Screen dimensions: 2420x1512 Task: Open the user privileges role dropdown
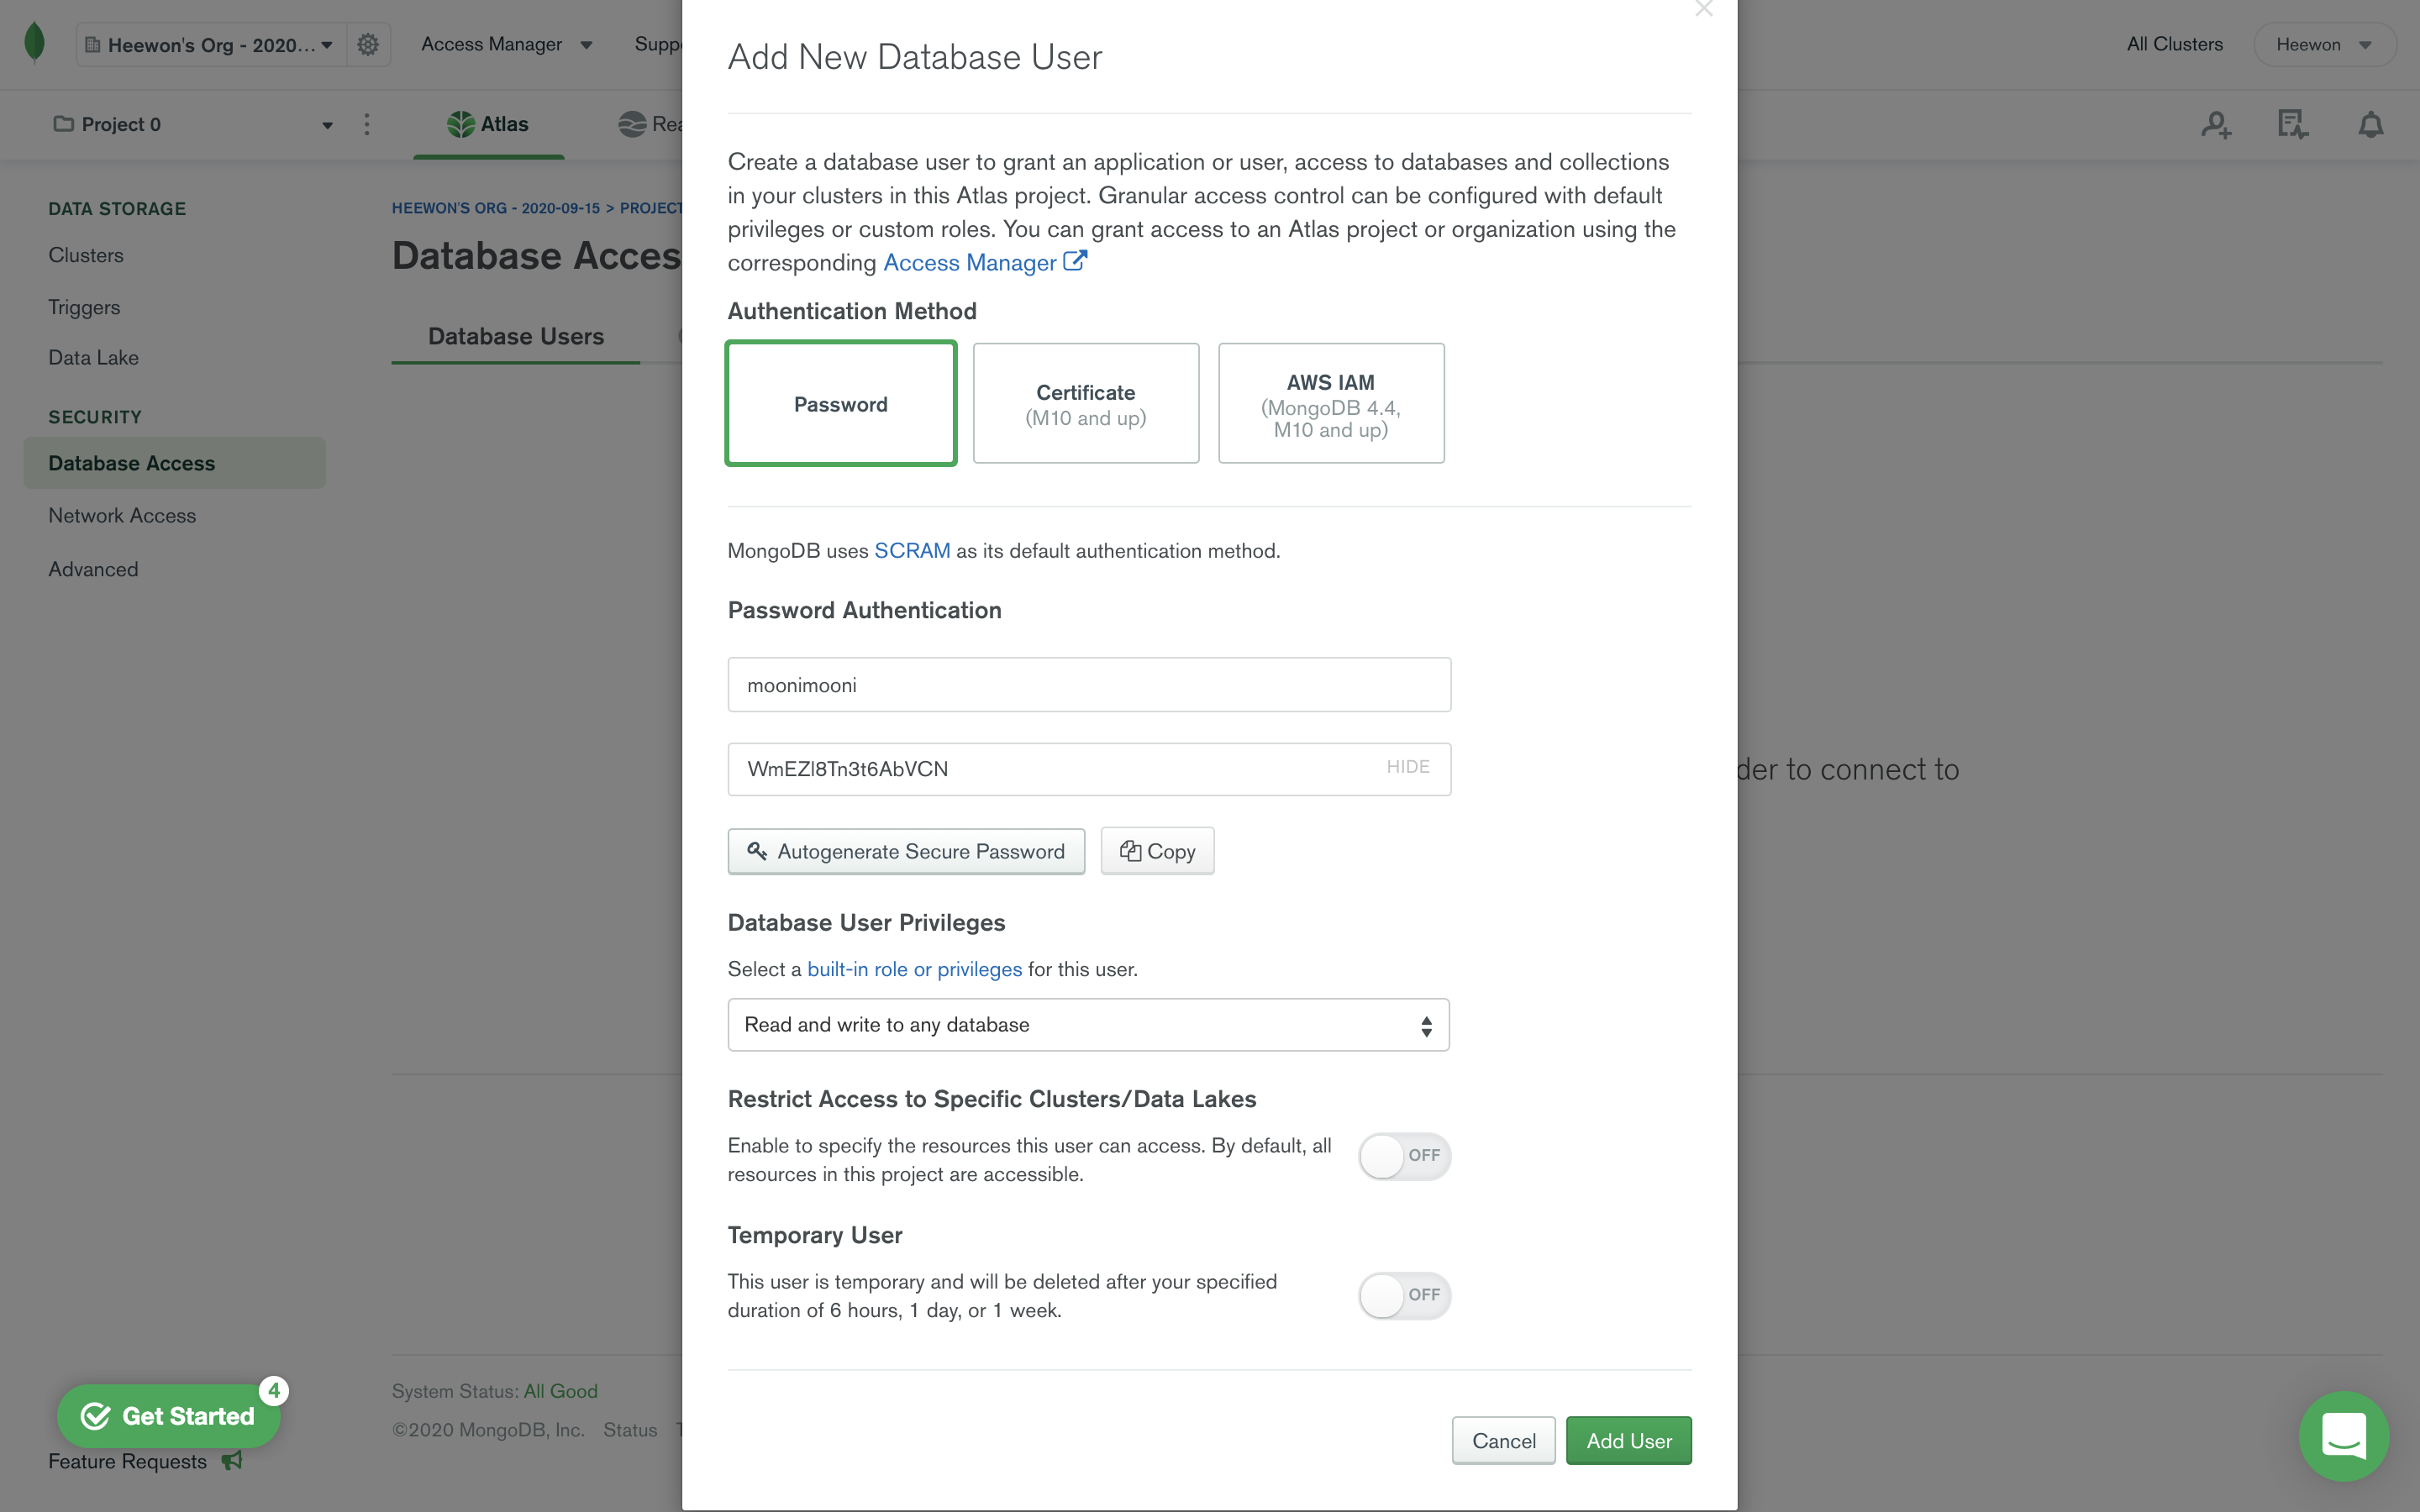coord(1088,1025)
